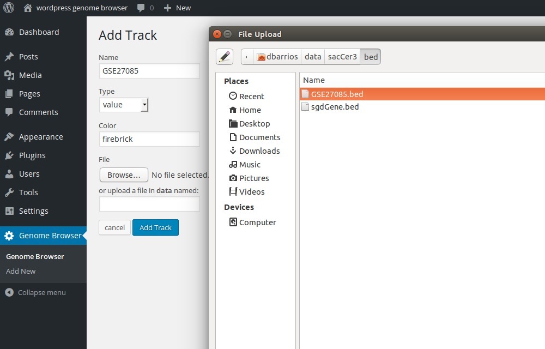Image resolution: width=545 pixels, height=349 pixels.
Task: Select GSE27085.bed file name
Action: coord(337,94)
